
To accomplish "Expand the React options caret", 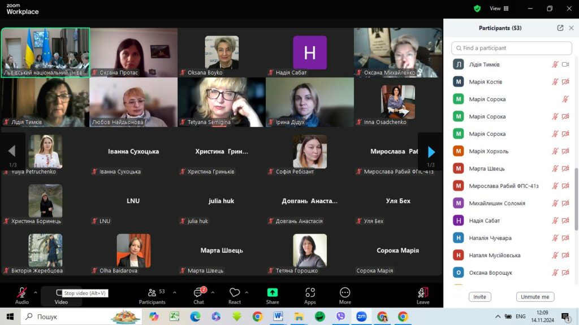I will (x=247, y=292).
